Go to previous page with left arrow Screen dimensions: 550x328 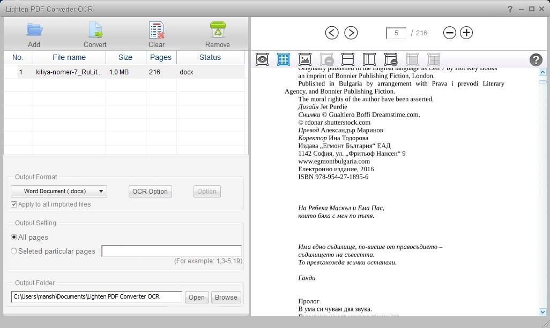pos(332,33)
